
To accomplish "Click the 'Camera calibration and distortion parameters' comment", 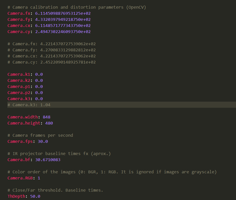I will [77, 7].
